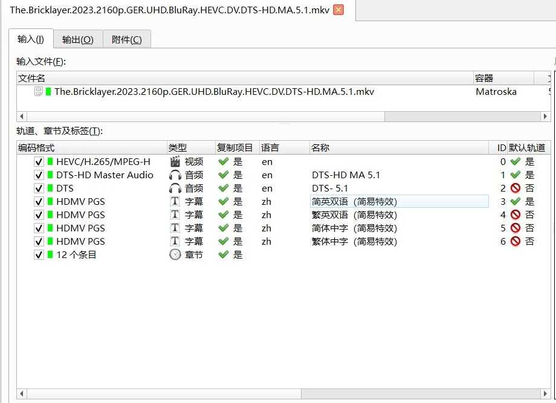Select the DTS-HD MA 5.1 track name
556x403 pixels.
[x=346, y=175]
